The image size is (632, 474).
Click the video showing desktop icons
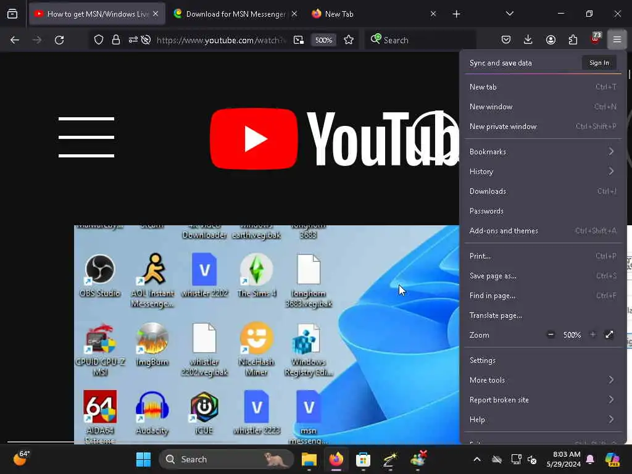click(267, 335)
